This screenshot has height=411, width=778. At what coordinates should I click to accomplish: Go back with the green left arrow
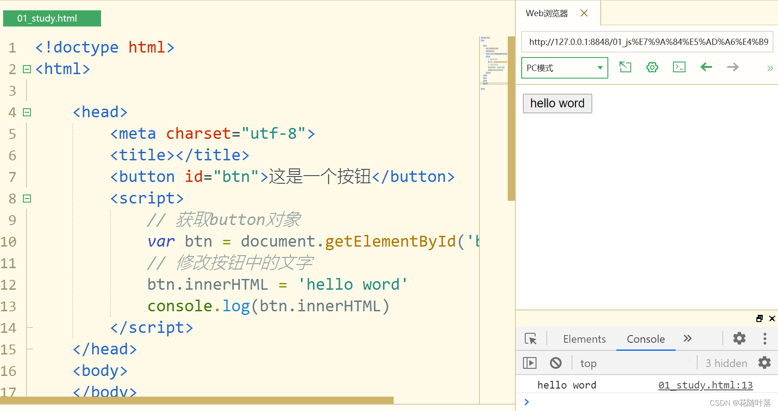(706, 67)
